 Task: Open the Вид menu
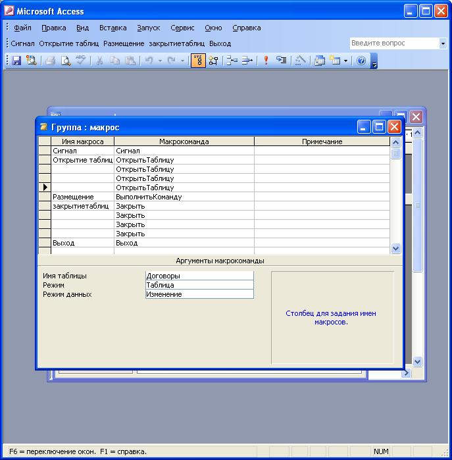pos(83,28)
